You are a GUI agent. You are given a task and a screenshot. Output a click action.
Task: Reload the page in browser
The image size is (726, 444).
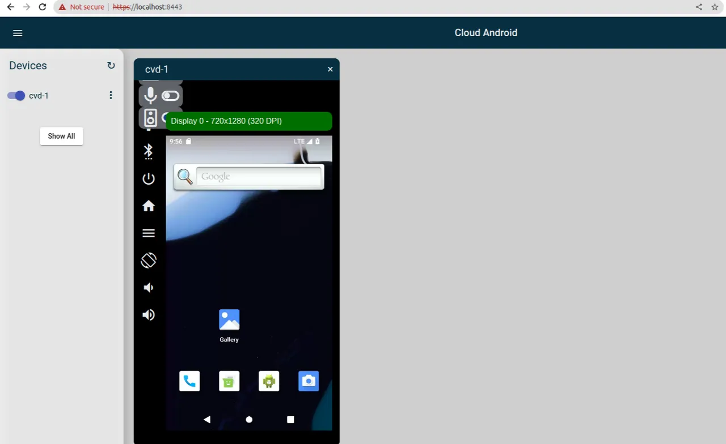(x=42, y=7)
